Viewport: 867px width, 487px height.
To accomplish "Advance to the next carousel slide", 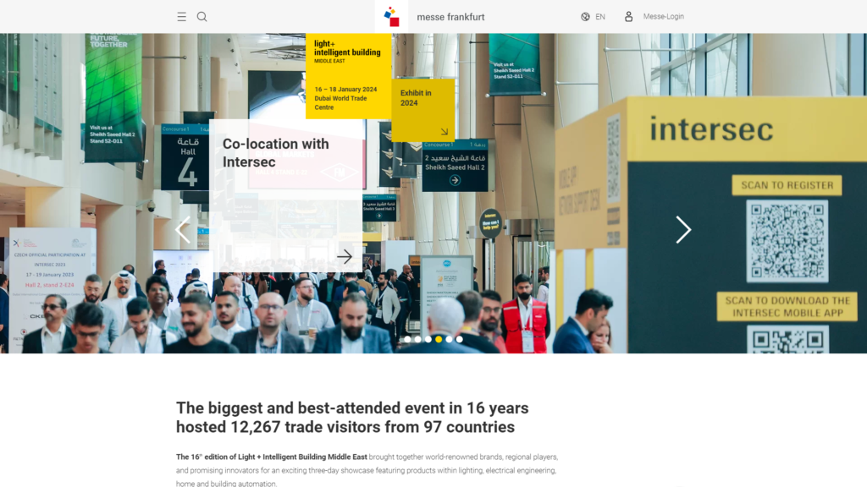I will click(683, 230).
